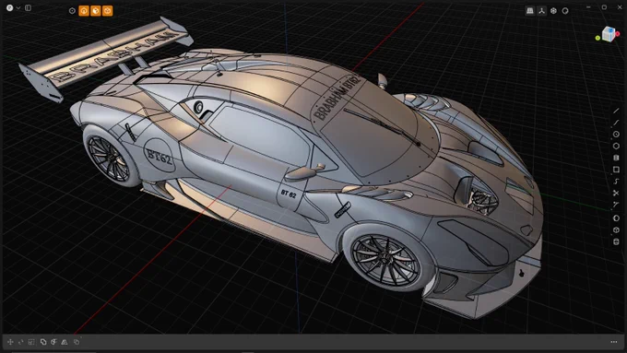Toggle the viewport grid display

coord(530,11)
